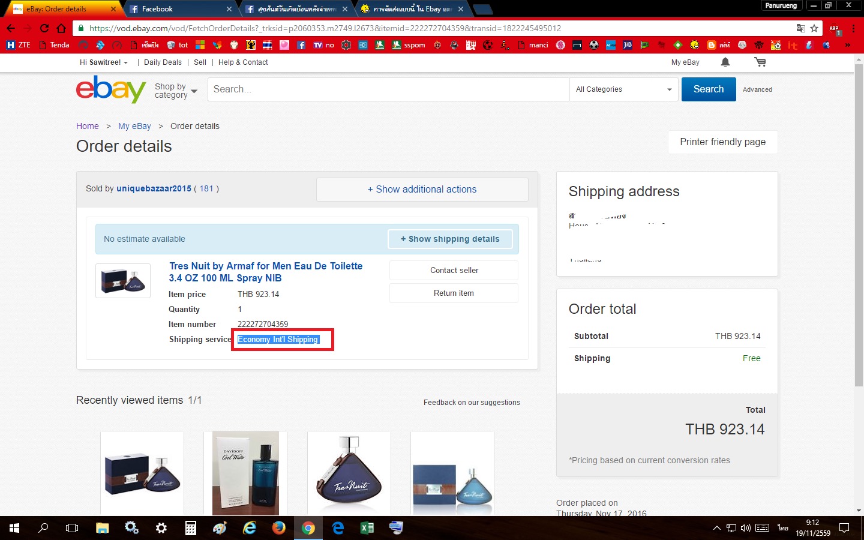Screen dimensions: 864x540
Task: Click the blue Search button
Action: click(709, 89)
